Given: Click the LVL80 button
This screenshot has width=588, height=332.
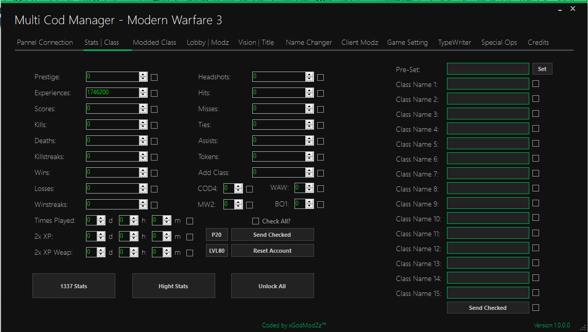Looking at the screenshot, I should click(217, 251).
